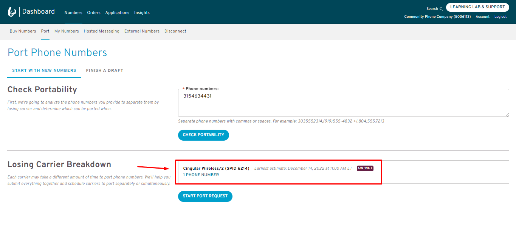Select Start With New Numbers tab
This screenshot has height=245, width=516.
tap(44, 70)
